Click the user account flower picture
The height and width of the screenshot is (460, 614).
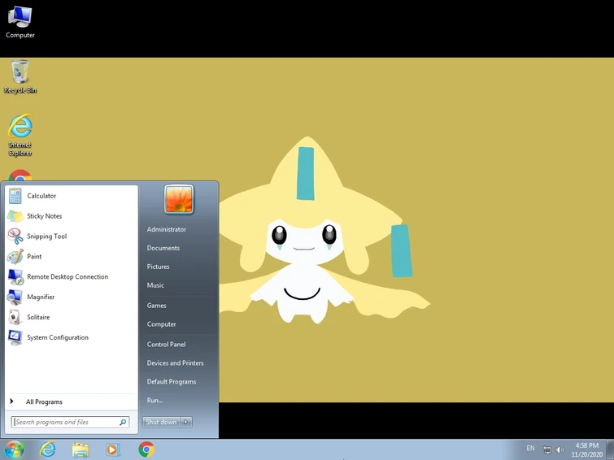click(x=179, y=199)
